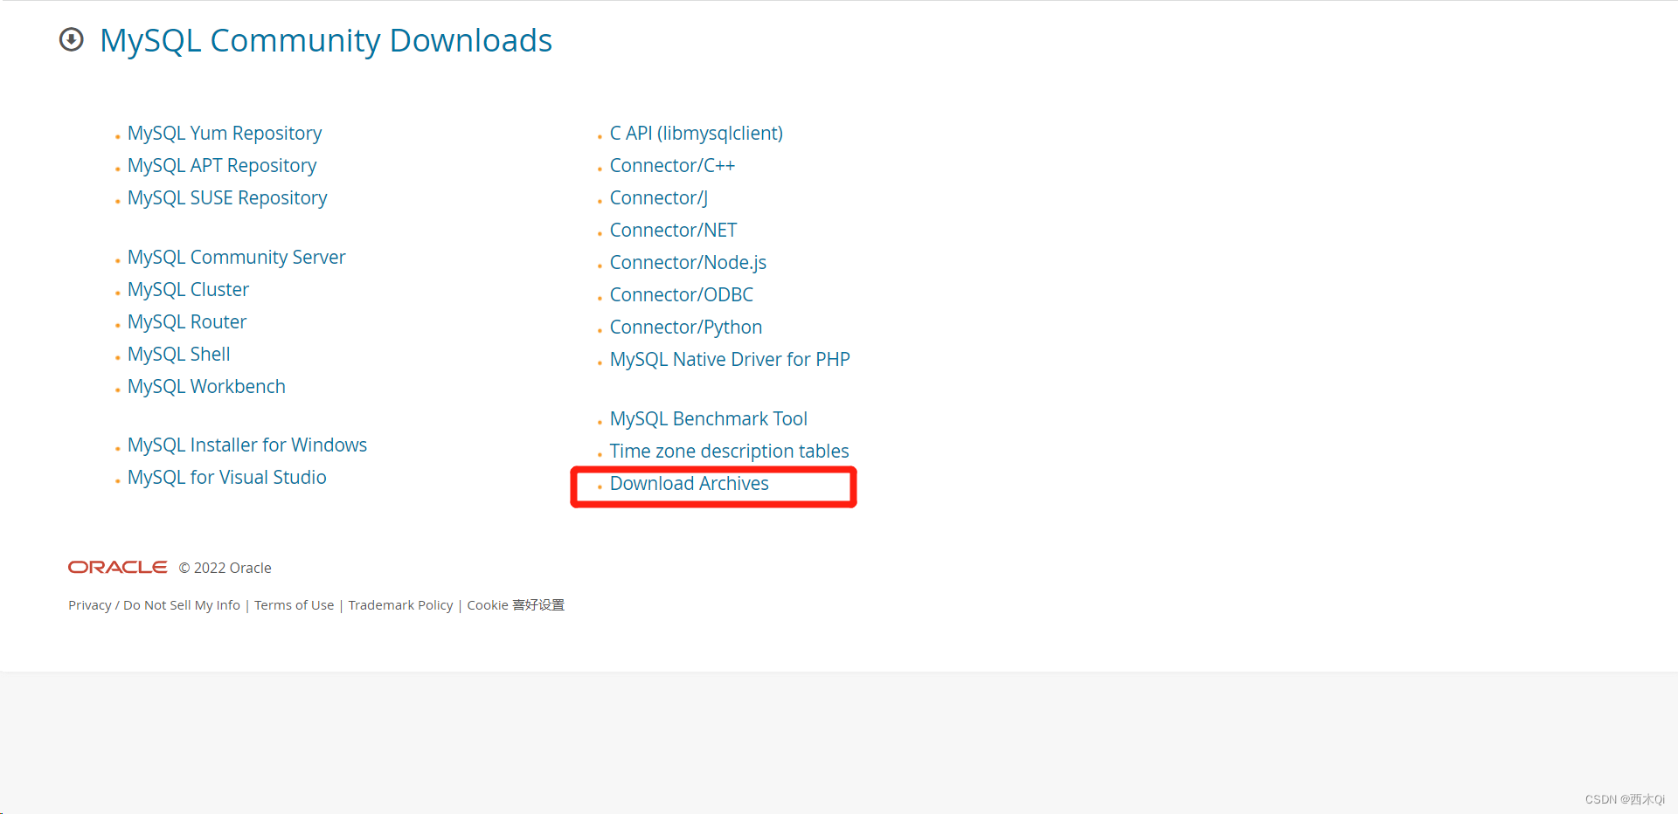Open Trademark Policy footer link

click(401, 605)
